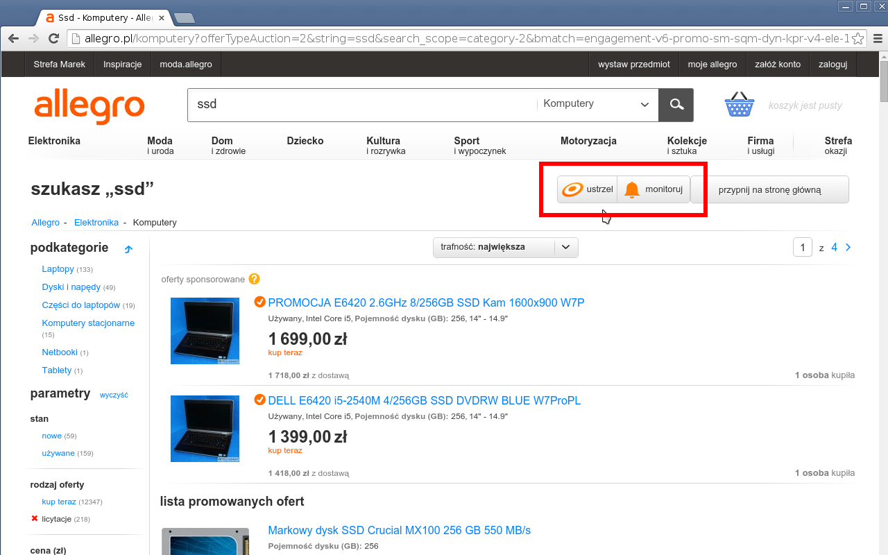This screenshot has height=555, width=888.
Task: Click the ustrzel target icon
Action: point(572,189)
